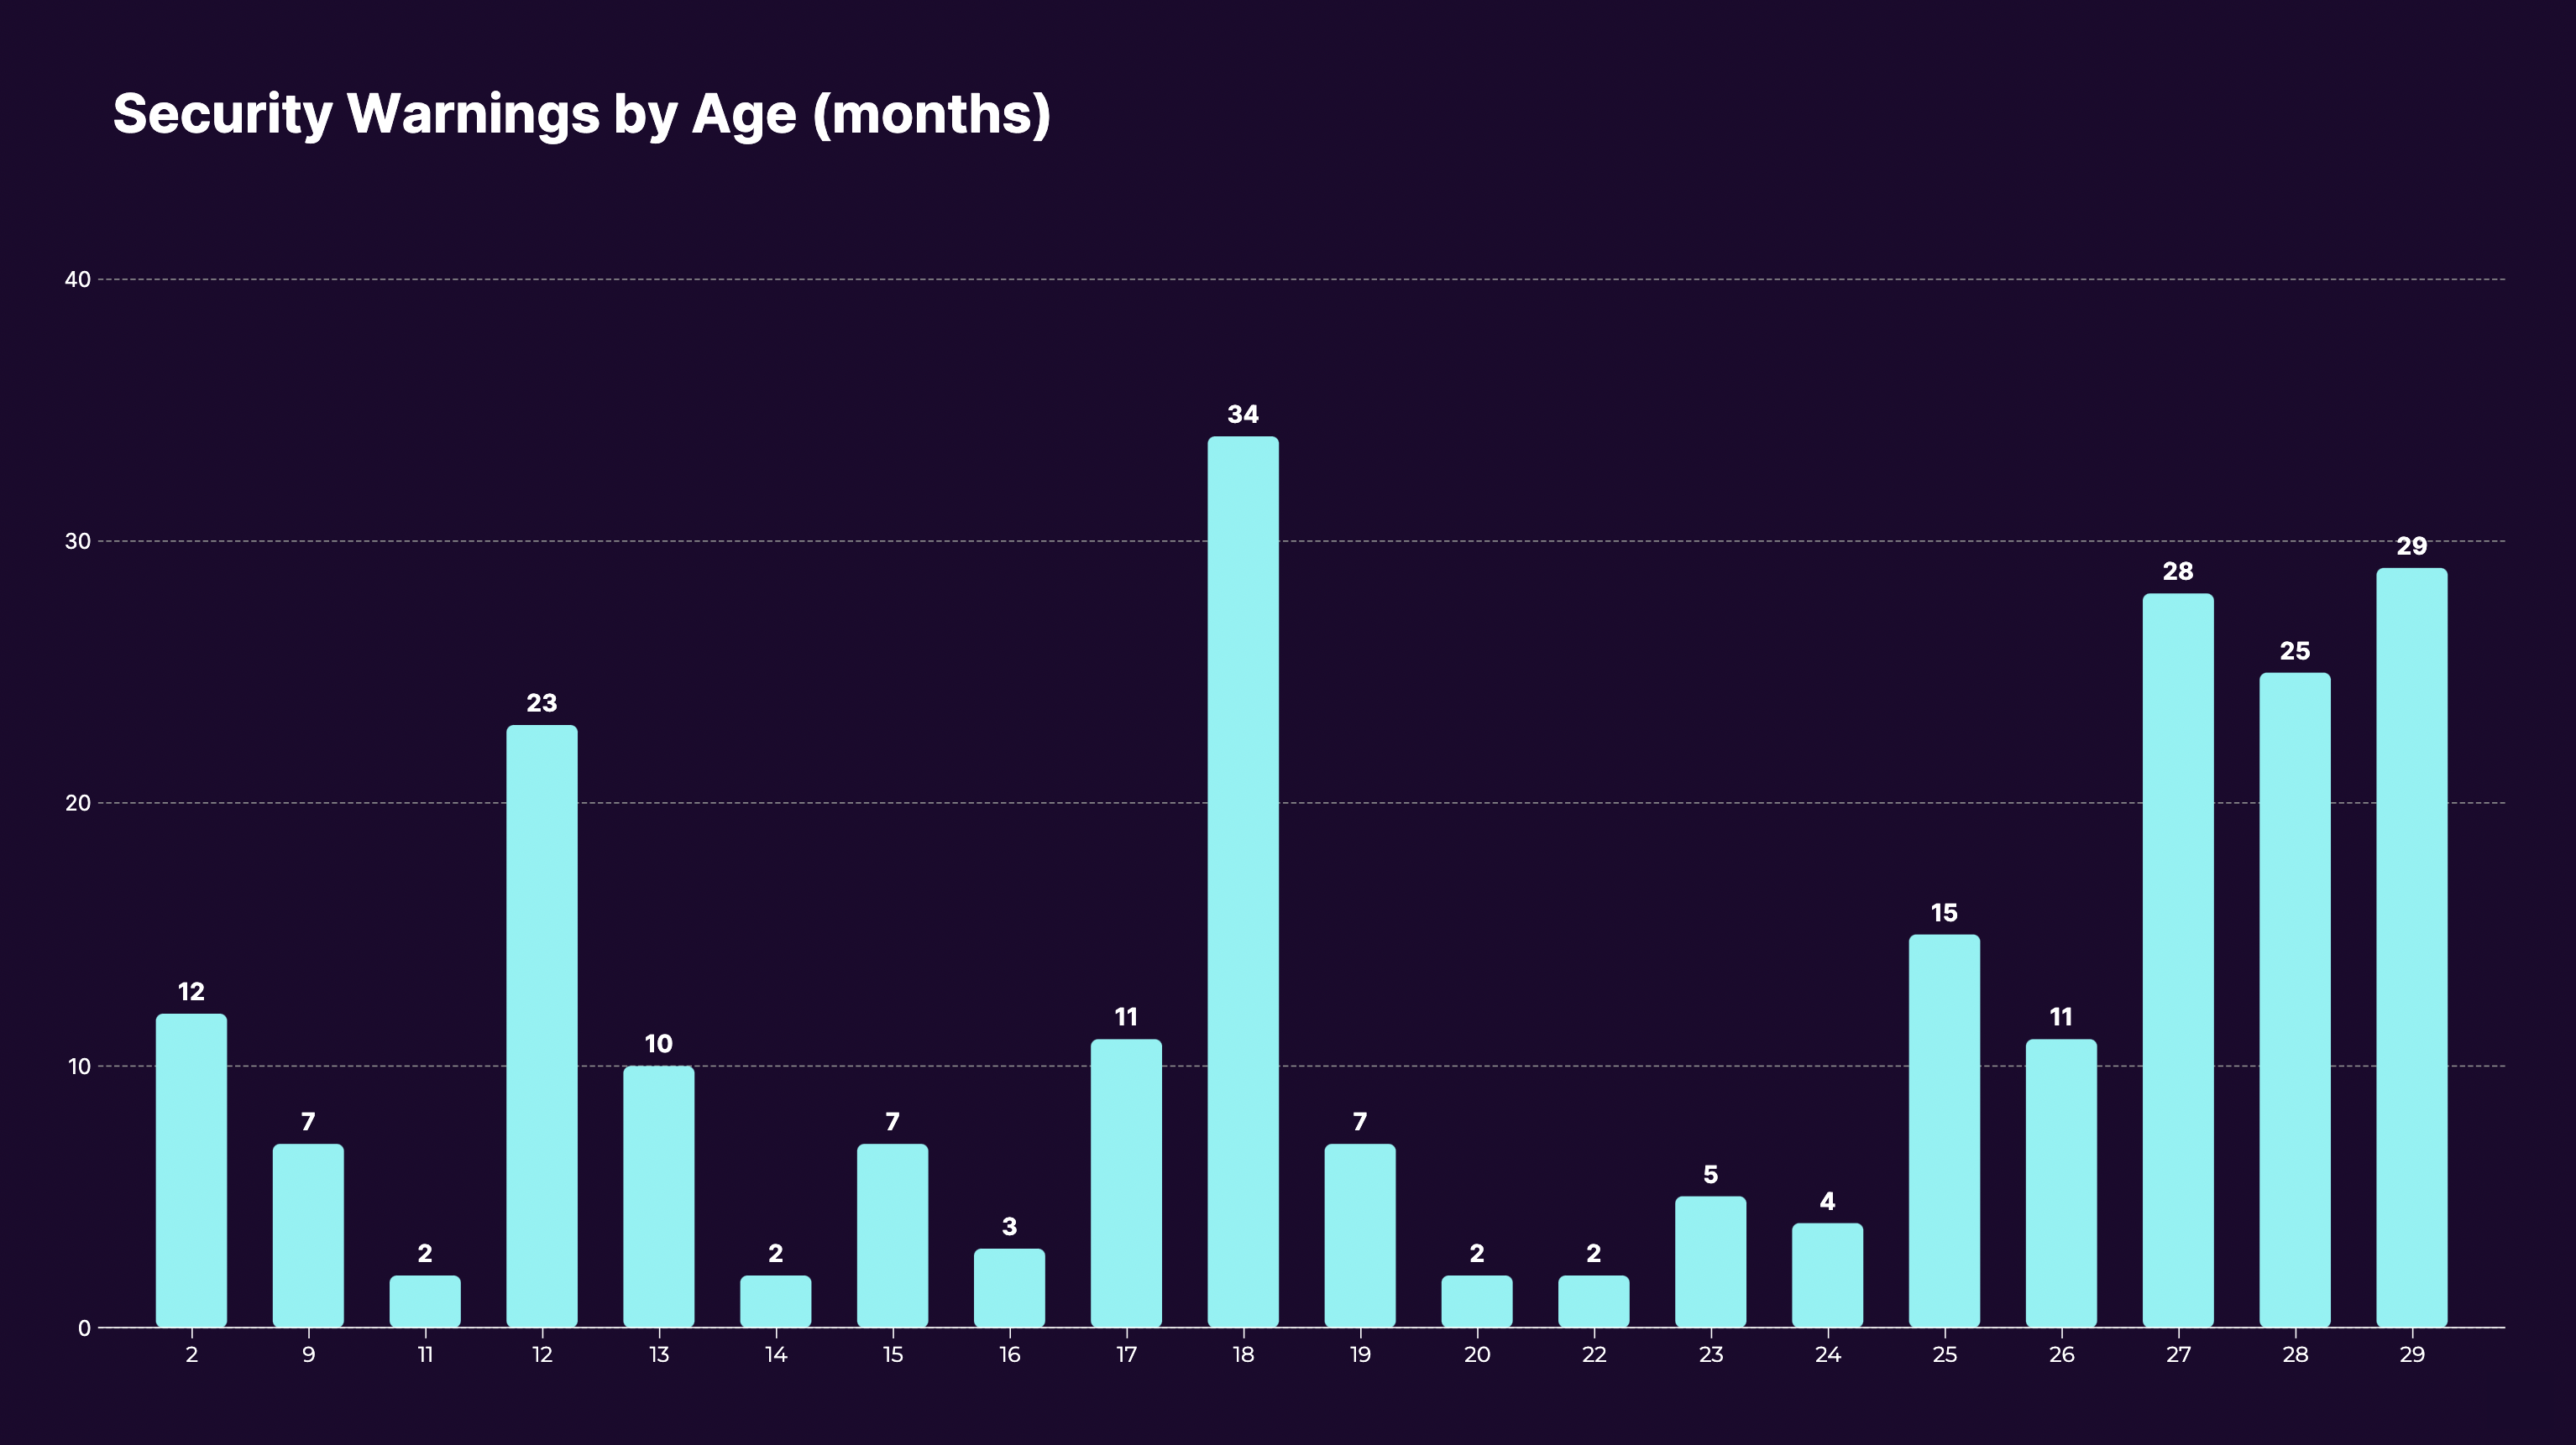Click the bar for age 9 months
The width and height of the screenshot is (2576, 1445).
pos(308,1235)
